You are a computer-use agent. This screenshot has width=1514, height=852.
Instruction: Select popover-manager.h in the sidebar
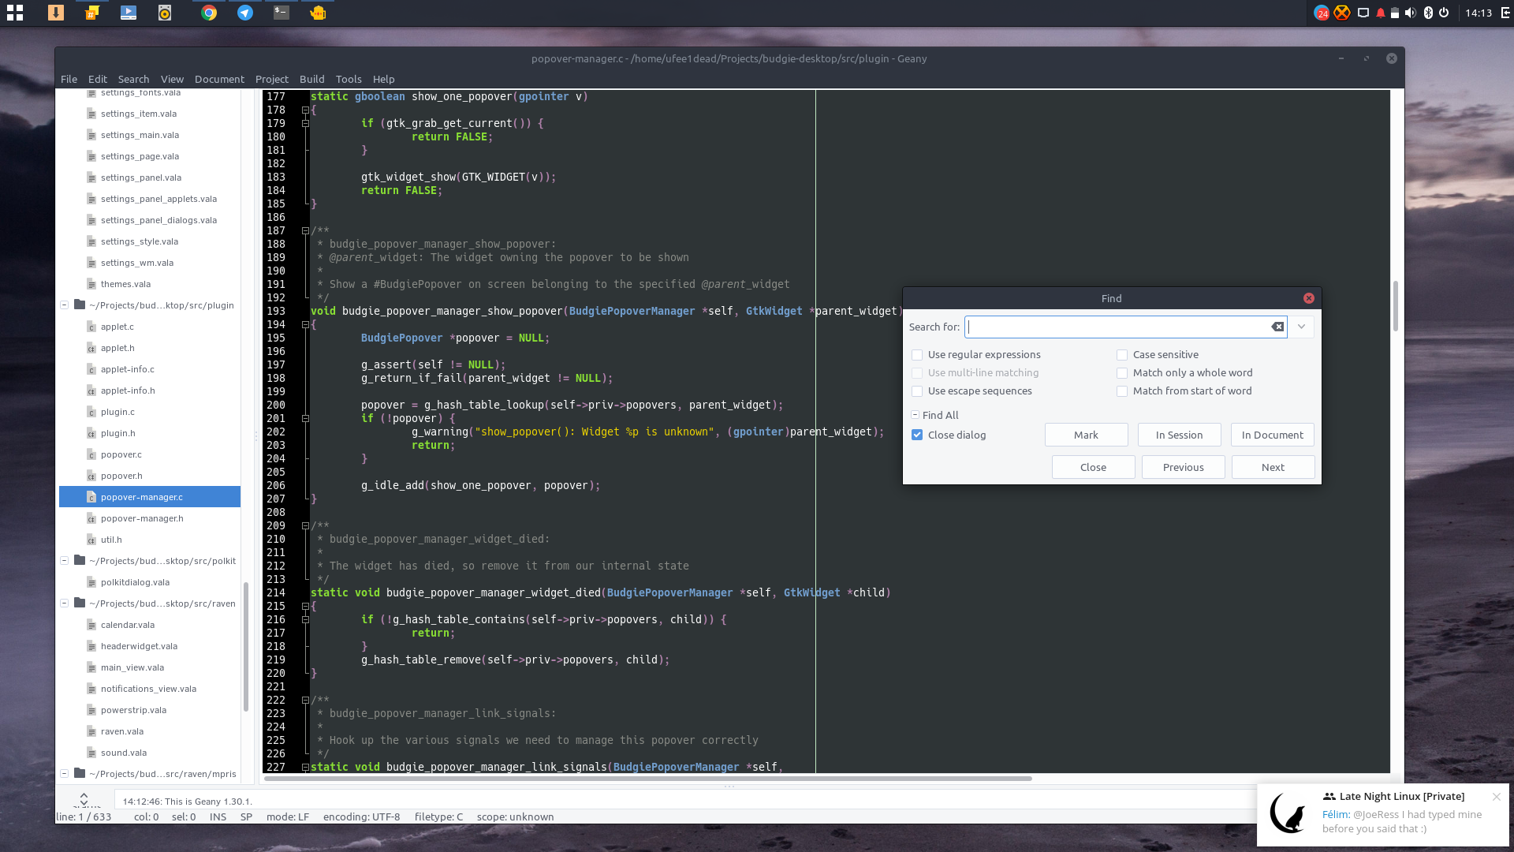coord(142,518)
